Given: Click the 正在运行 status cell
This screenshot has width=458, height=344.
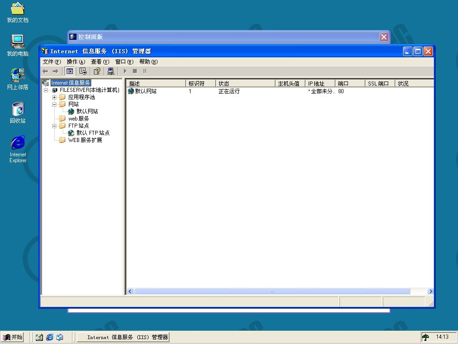Looking at the screenshot, I should tap(229, 91).
